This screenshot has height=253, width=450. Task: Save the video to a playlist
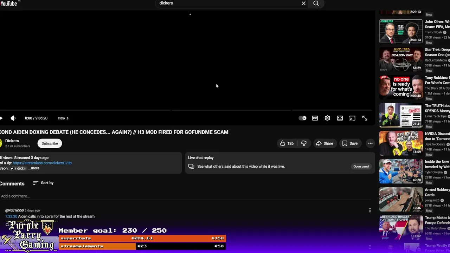click(x=349, y=143)
